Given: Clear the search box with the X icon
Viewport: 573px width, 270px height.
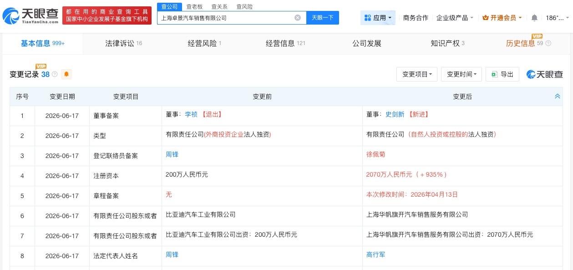Looking at the screenshot, I should [x=298, y=18].
